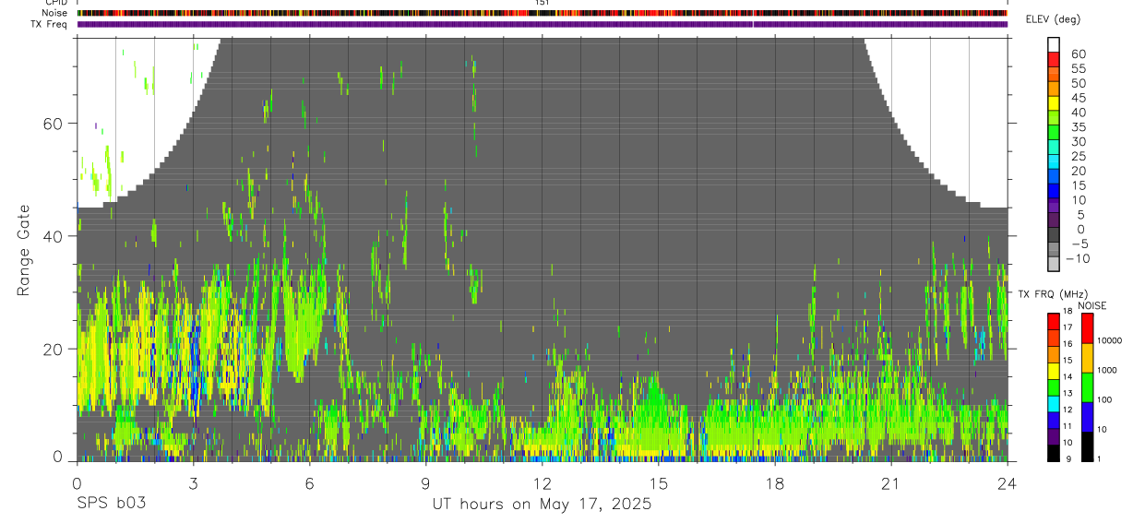Click the multicolored Noise strip above the plot

click(543, 13)
